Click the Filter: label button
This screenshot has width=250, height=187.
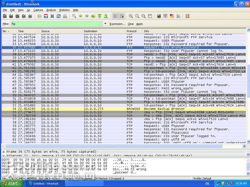tap(6, 24)
